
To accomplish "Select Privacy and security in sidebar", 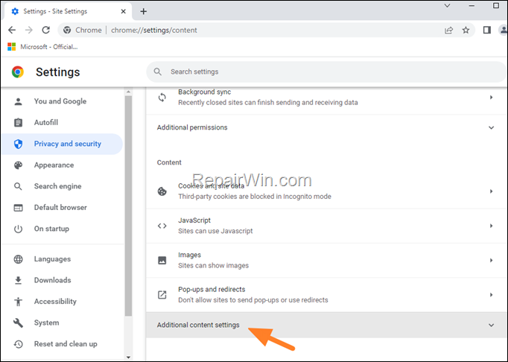I will click(x=63, y=144).
